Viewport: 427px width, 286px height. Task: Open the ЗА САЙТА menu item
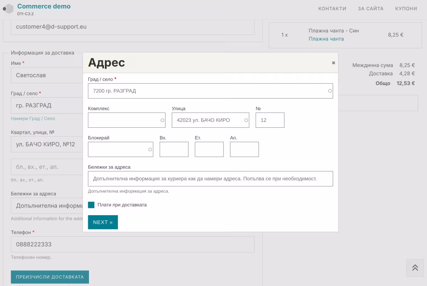[370, 9]
